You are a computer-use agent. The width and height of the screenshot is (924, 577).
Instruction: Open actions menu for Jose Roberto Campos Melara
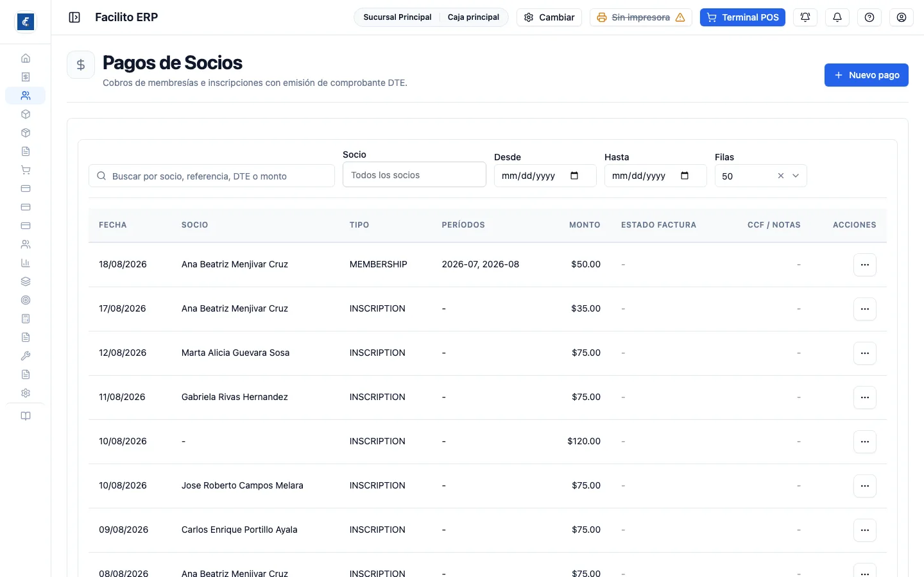[865, 486]
